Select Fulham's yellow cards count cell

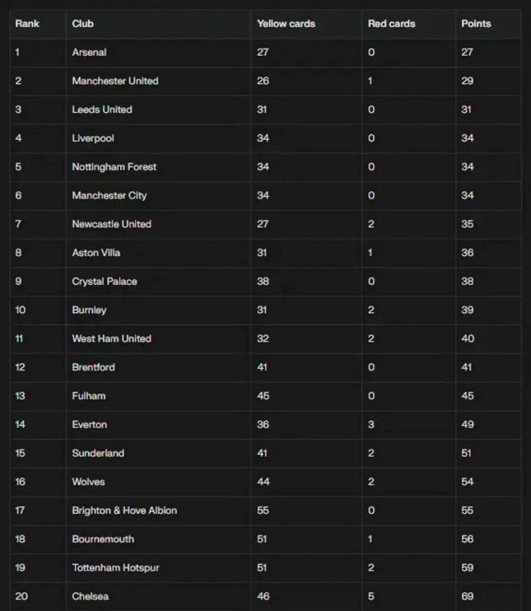point(263,396)
